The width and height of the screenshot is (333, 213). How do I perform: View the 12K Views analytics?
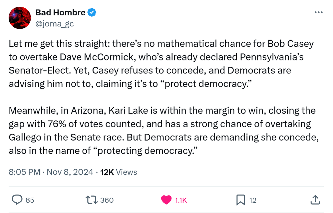coord(119,172)
